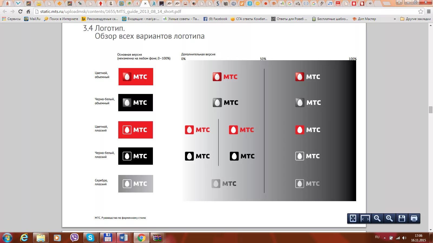Image resolution: width=433 pixels, height=243 pixels.
Task: Open the floppy disk app on taskbar
Action: (x=108, y=238)
